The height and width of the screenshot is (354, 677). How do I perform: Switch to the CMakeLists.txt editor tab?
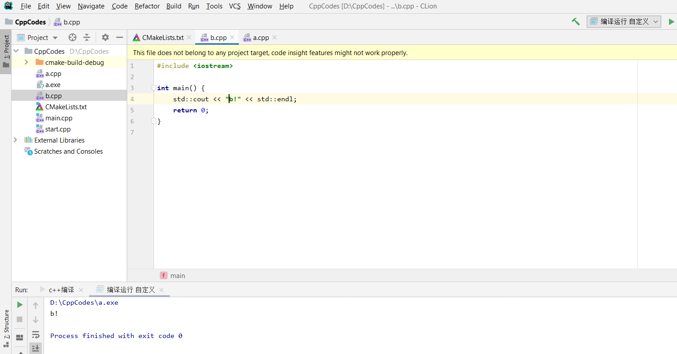point(162,38)
